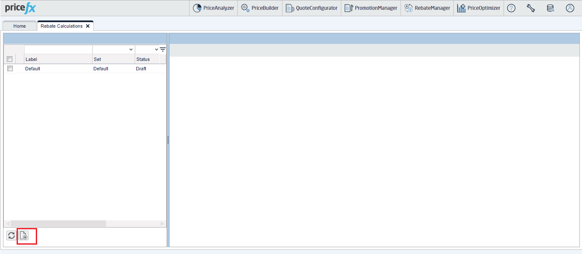
Task: Click the horizontal scrollbar of the list
Action: pos(58,224)
